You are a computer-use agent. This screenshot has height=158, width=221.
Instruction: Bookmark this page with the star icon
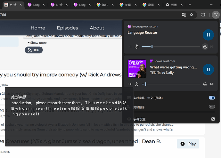pos(191,15)
